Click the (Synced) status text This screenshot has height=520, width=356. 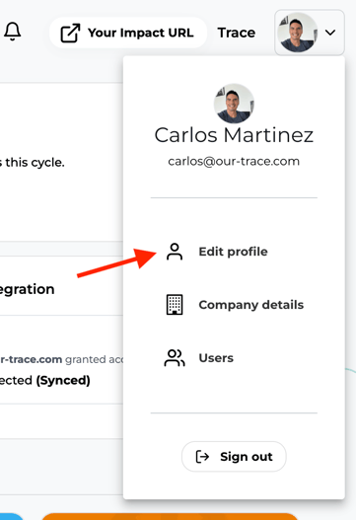(x=63, y=381)
